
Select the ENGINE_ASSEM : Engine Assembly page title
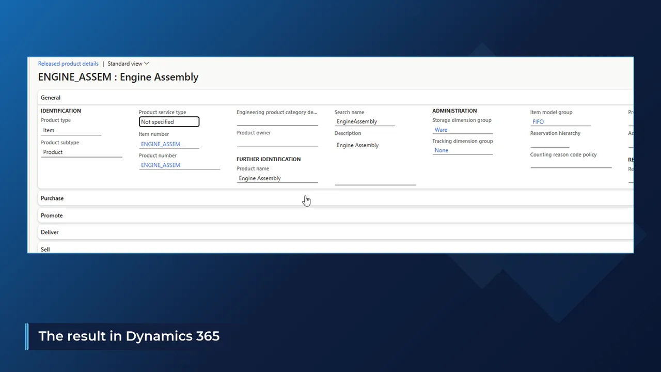tap(118, 77)
